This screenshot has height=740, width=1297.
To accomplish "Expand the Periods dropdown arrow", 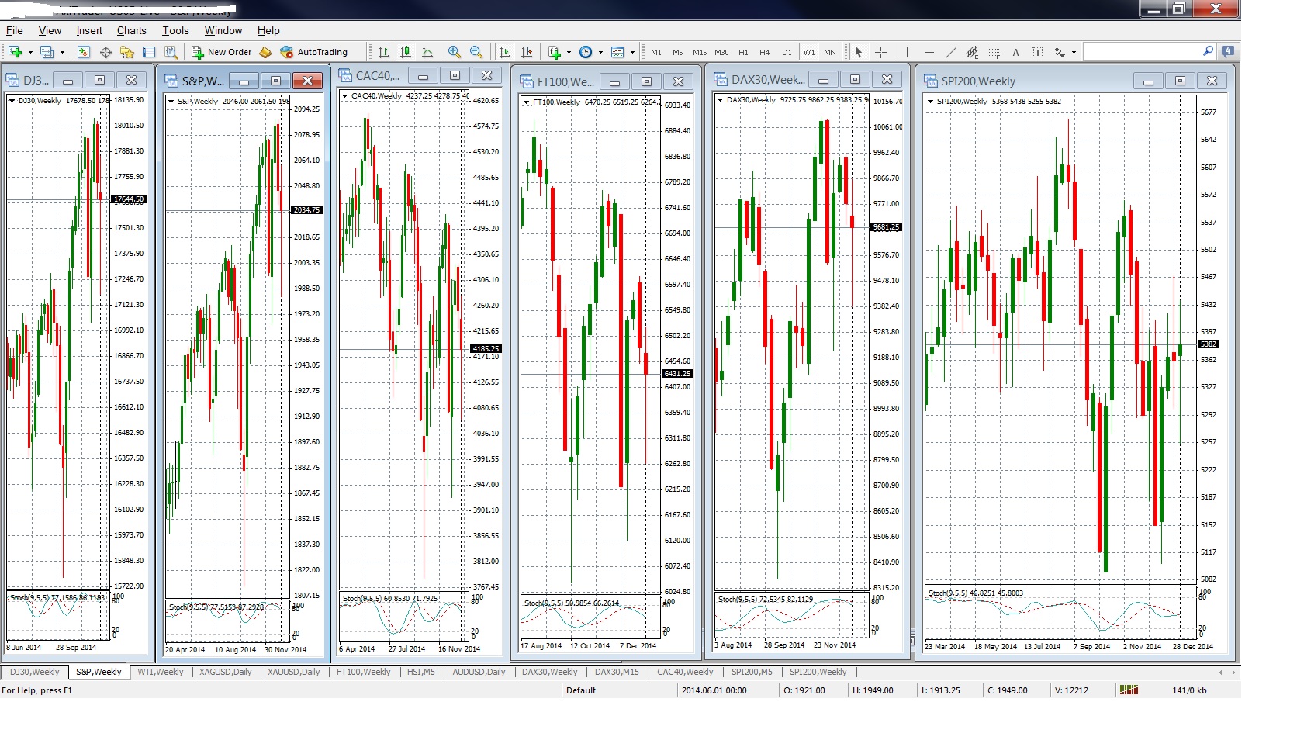I will (x=600, y=53).
